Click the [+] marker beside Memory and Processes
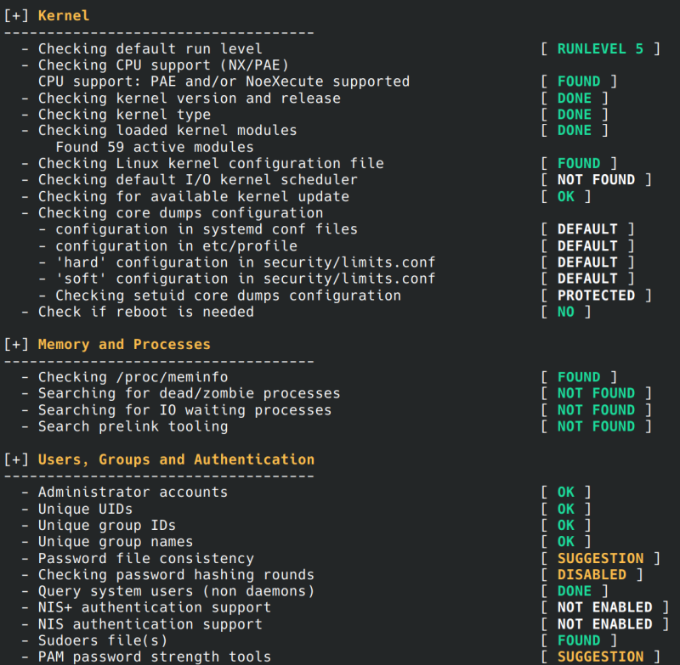This screenshot has width=680, height=665. [16, 344]
